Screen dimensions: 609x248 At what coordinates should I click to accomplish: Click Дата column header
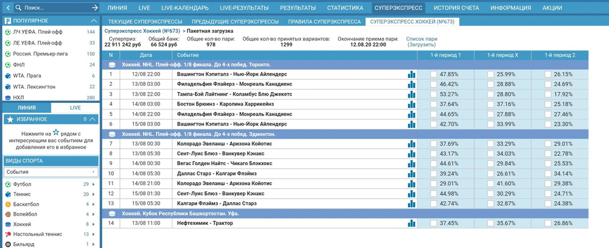click(x=146, y=55)
